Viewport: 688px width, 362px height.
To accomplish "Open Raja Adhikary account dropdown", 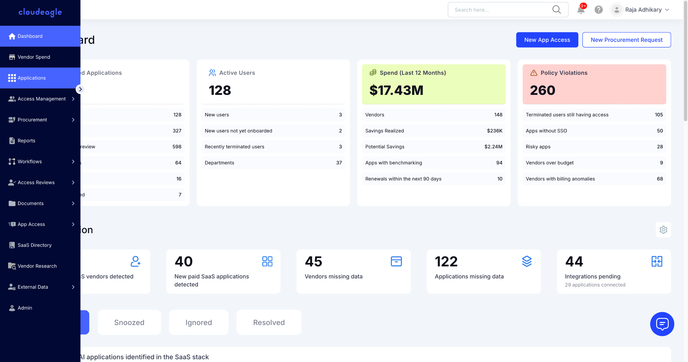I will point(643,10).
